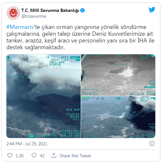Click the share upload arrow icon
Viewport: 162px width, 164px height.
pos(54,155)
